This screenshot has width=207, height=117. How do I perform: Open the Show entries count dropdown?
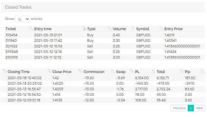[23, 19]
